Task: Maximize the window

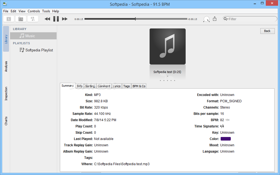Action: (262, 3)
